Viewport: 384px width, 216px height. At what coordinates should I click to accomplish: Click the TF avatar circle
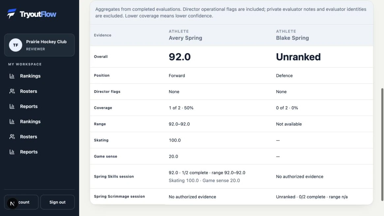click(x=16, y=45)
